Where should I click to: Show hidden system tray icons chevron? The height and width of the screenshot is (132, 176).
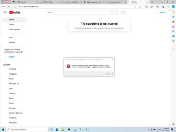(149, 130)
